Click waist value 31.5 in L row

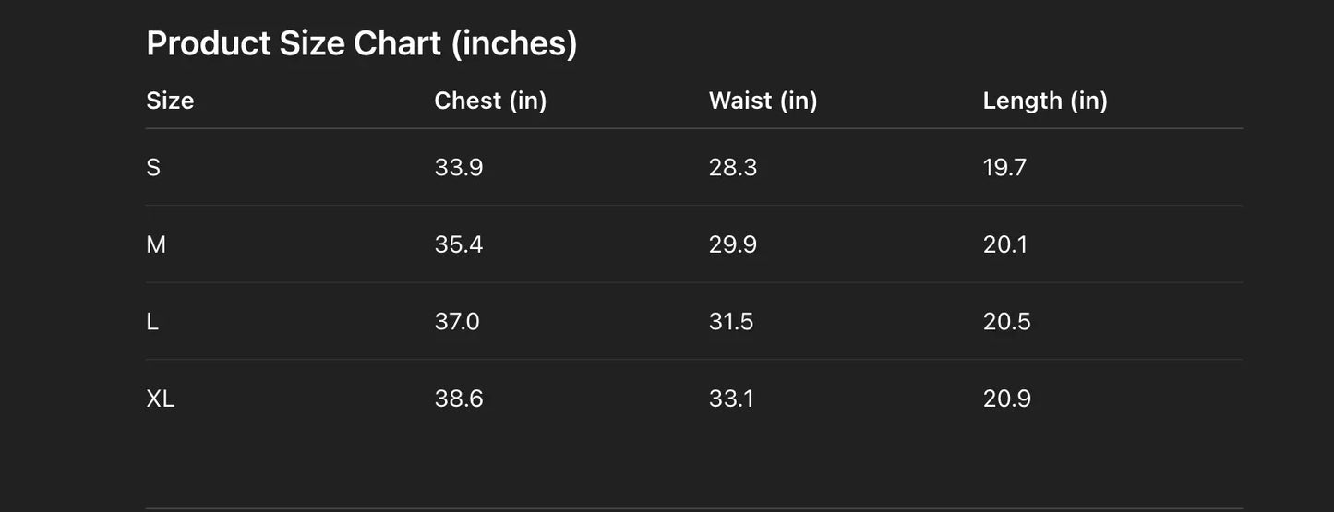[731, 322]
